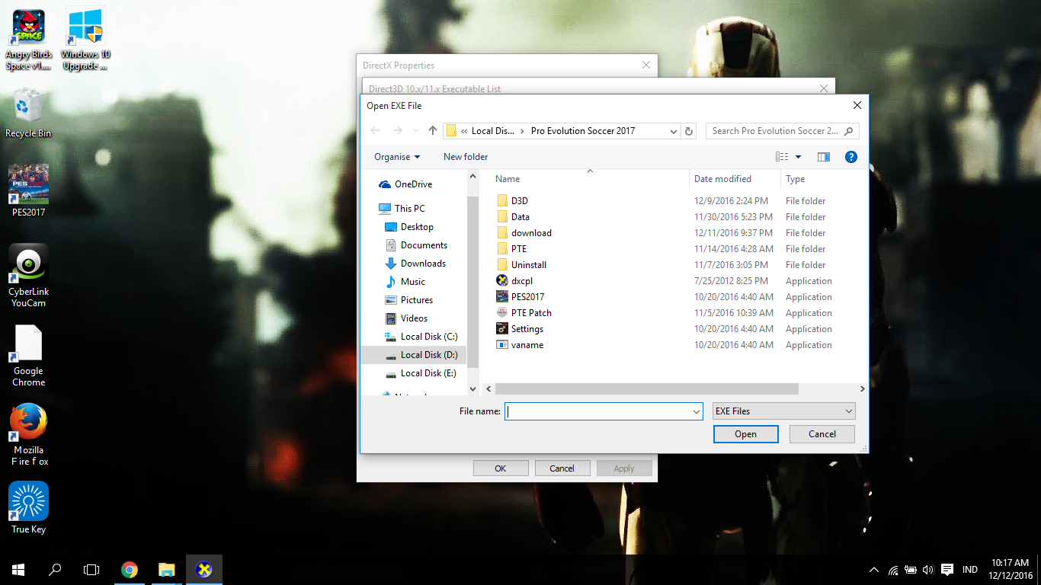Open File Explorer from taskbar

click(x=166, y=570)
